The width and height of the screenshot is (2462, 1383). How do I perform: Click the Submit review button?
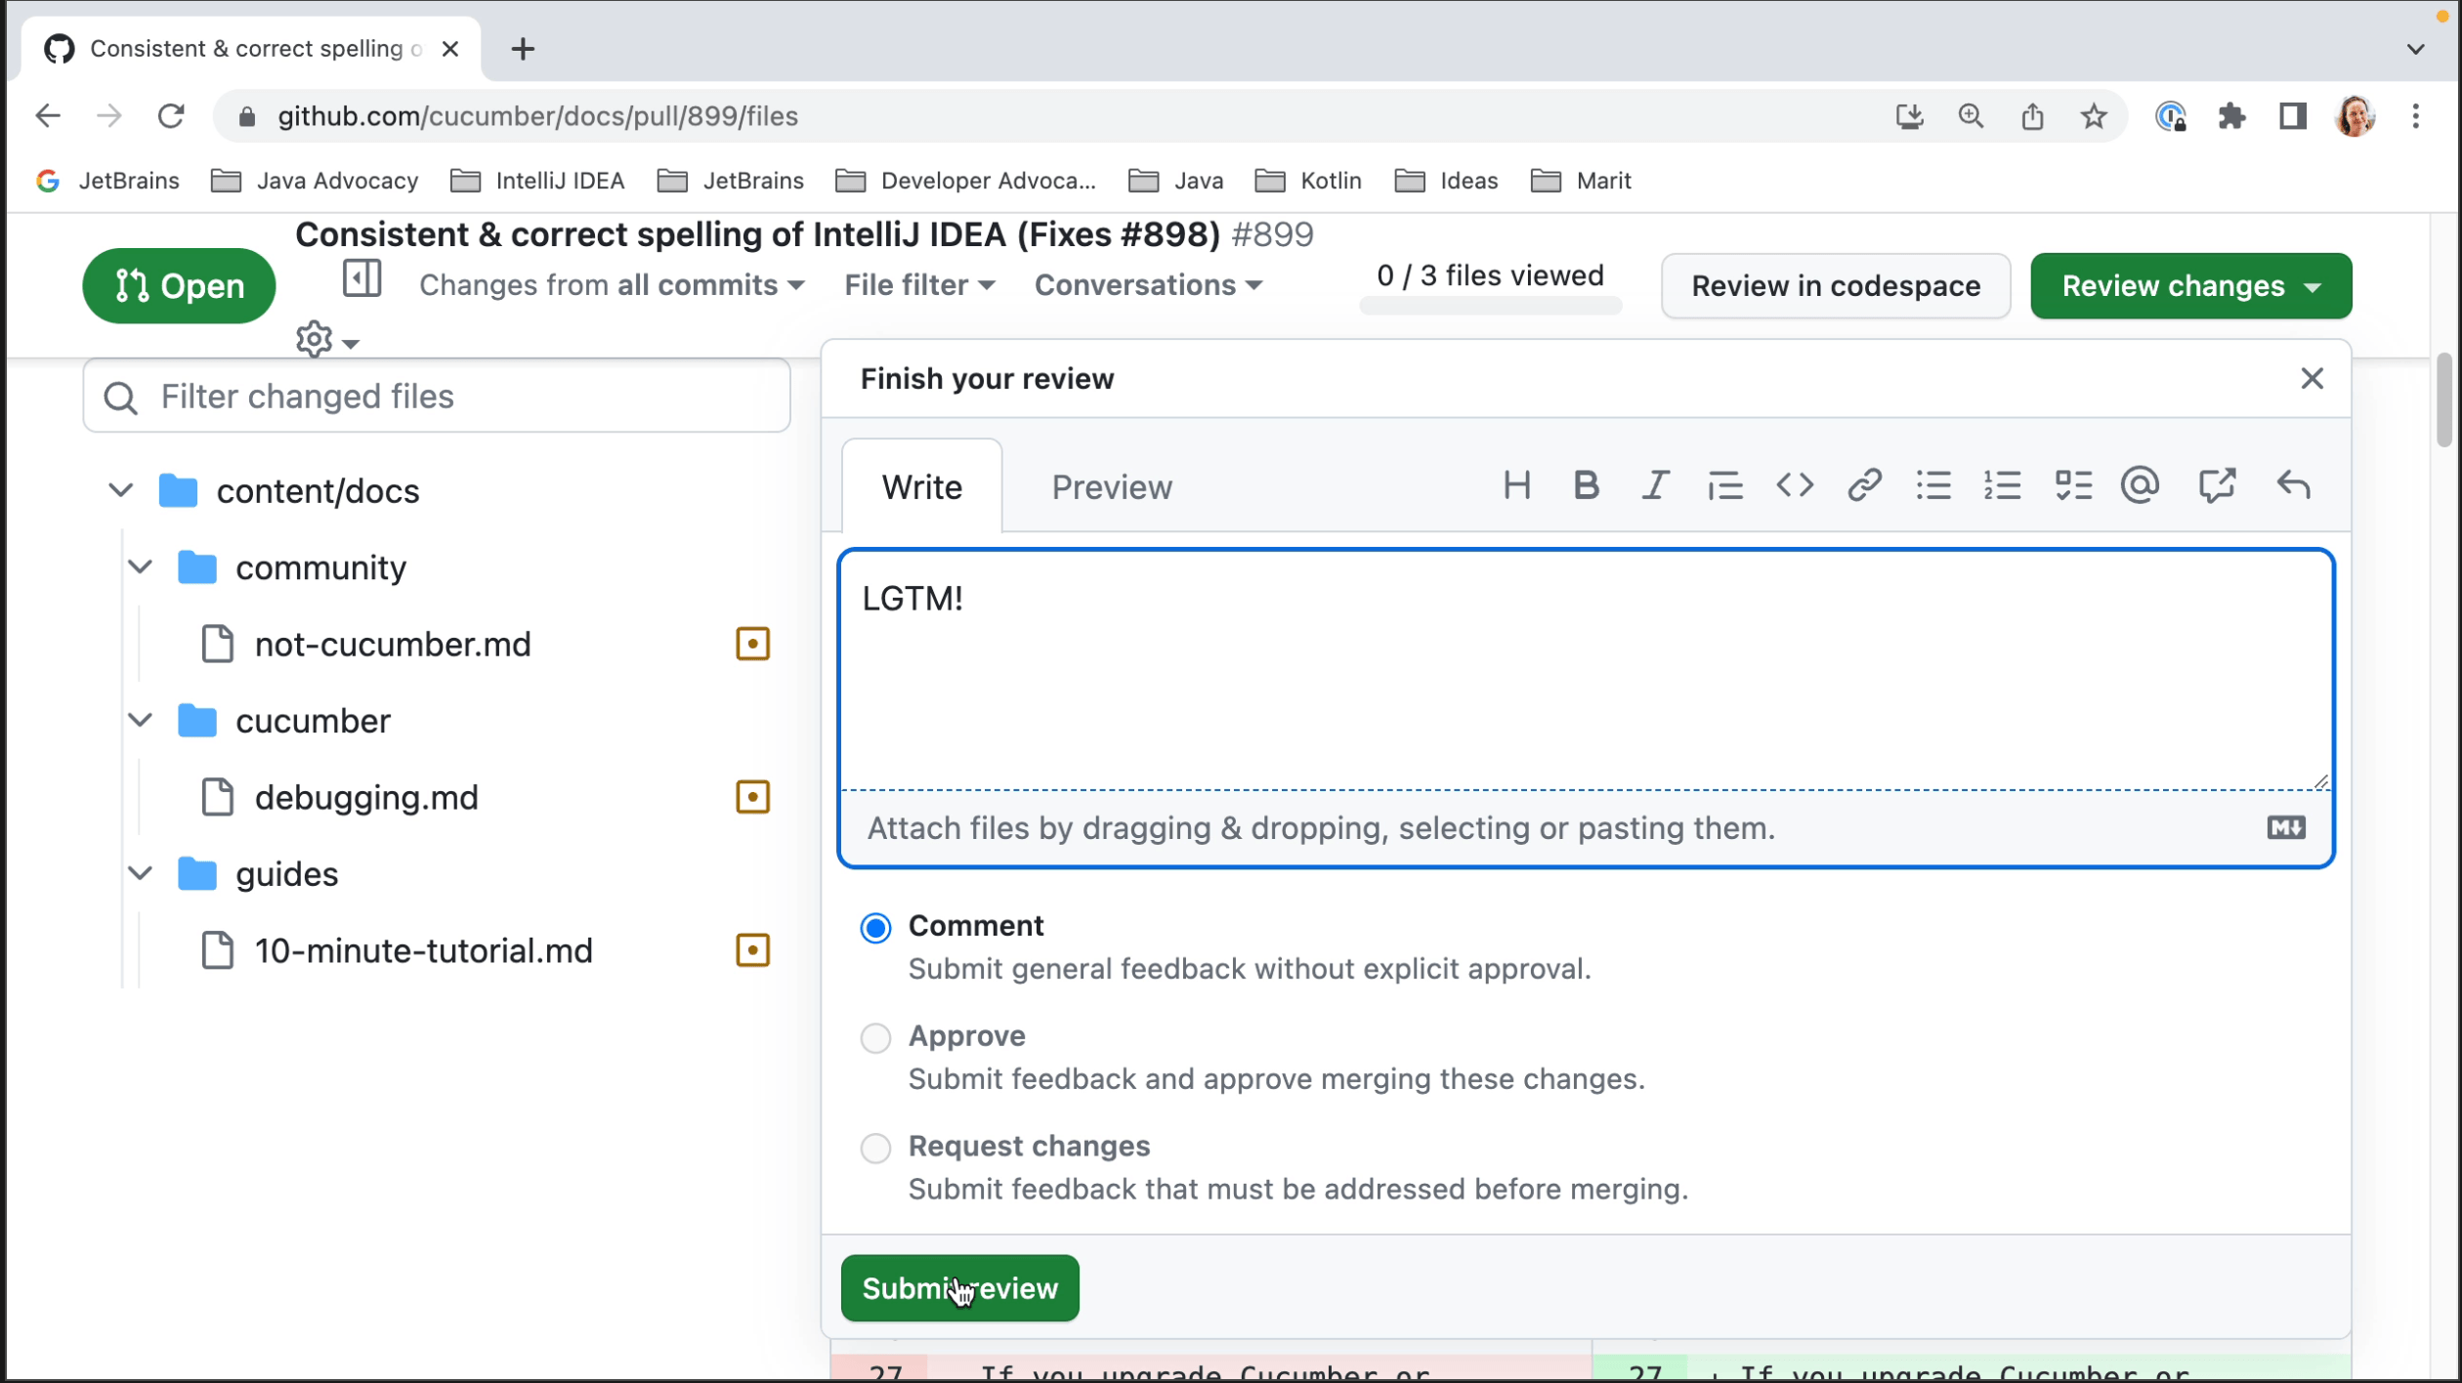[959, 1288]
